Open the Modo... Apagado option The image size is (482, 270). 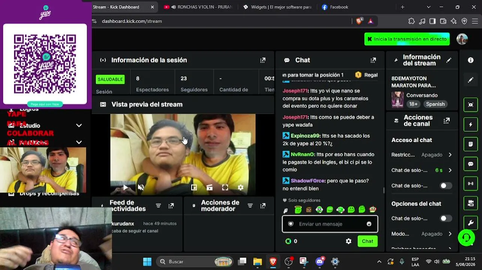[421, 234]
